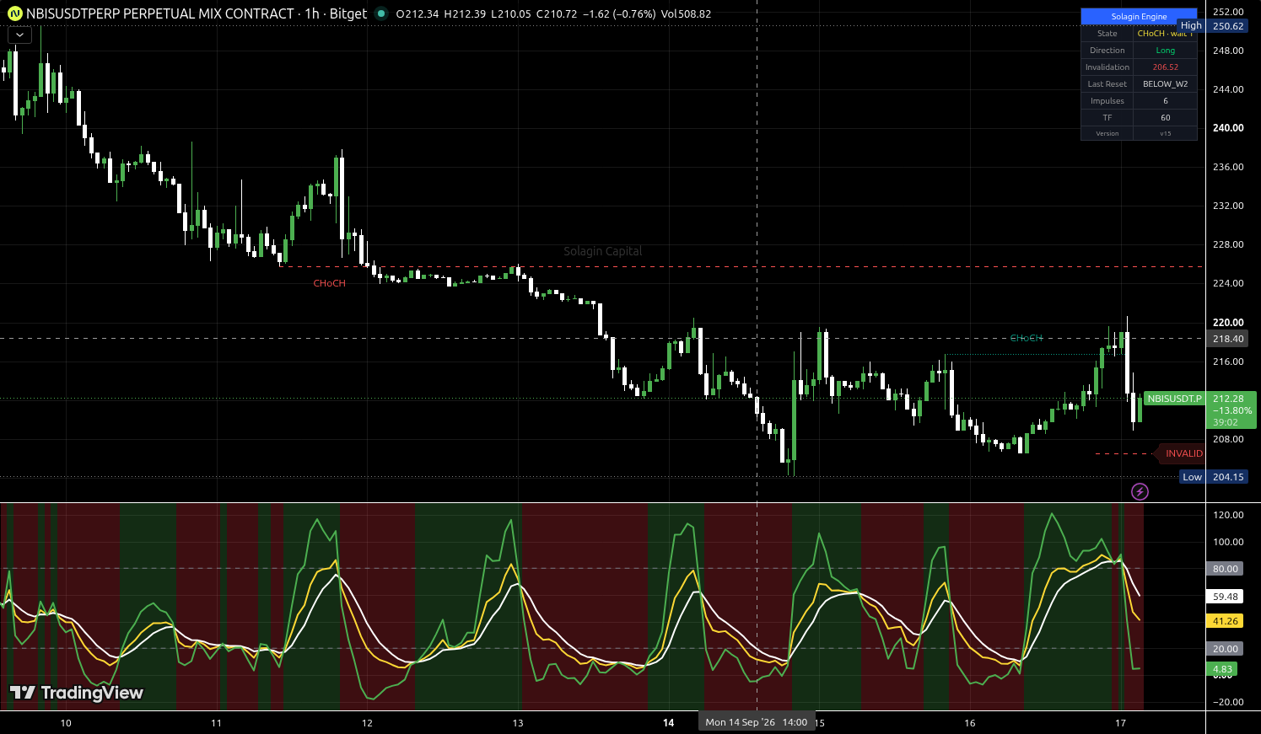This screenshot has height=734, width=1261.
Task: Click the 120.00 oscillator scale label
Action: click(x=1228, y=515)
